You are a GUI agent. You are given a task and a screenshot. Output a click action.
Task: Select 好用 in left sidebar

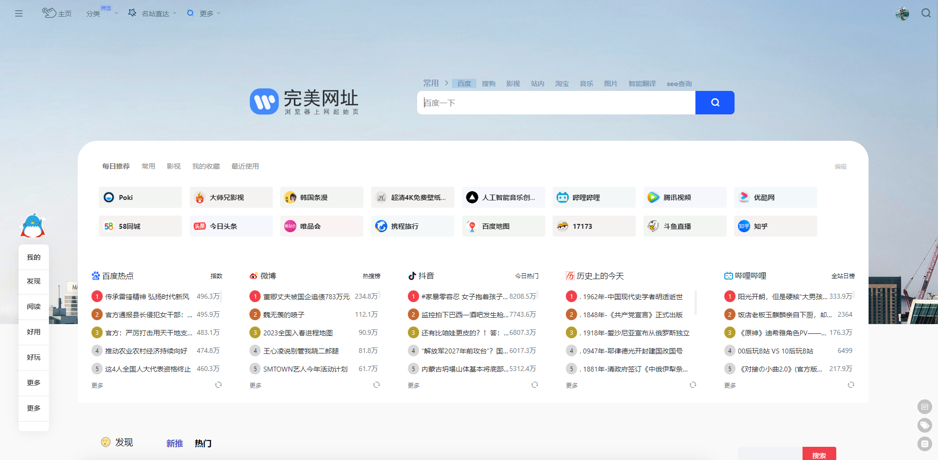(34, 332)
